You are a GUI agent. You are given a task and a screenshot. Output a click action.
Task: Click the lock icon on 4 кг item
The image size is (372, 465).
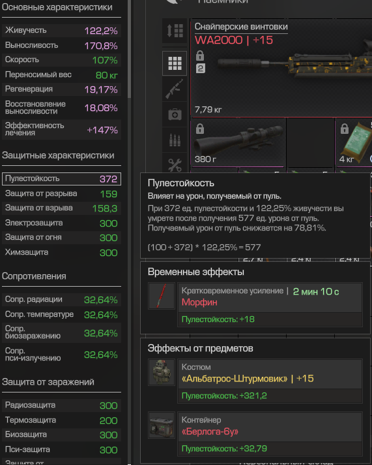pyautogui.click(x=345, y=129)
